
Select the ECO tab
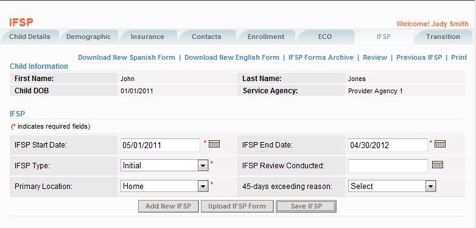pos(325,37)
